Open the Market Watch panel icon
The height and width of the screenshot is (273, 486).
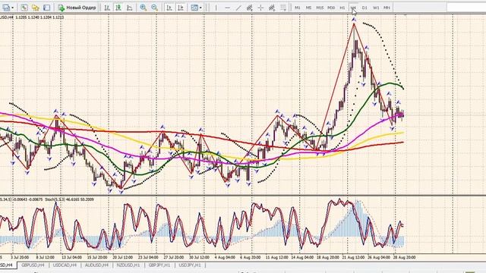pos(24,8)
